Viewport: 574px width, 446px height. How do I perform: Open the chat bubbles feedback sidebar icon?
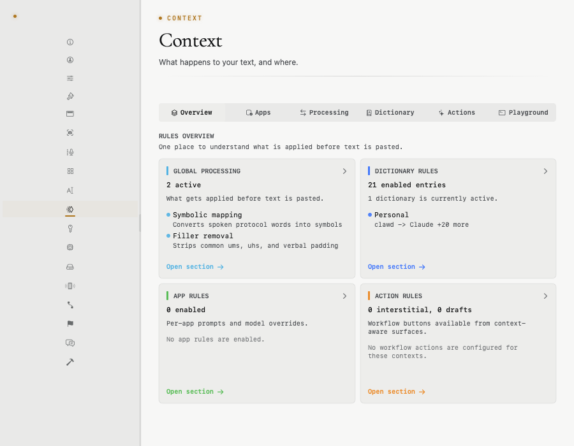click(x=70, y=343)
